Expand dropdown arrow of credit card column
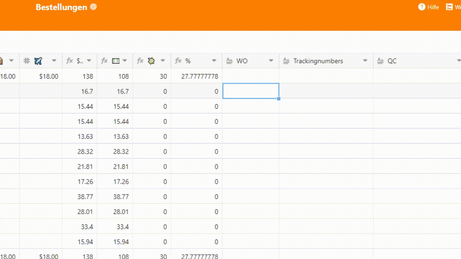The image size is (461, 259). [125, 61]
